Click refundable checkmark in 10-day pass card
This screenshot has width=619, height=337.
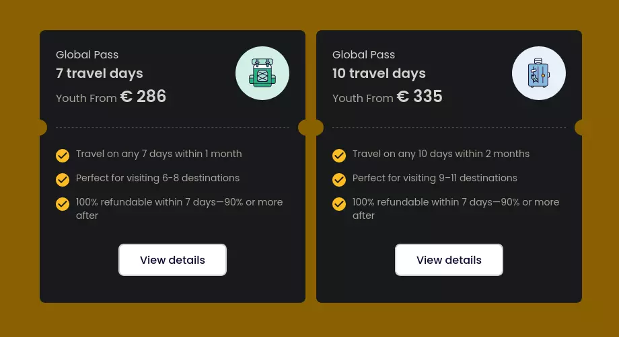(x=339, y=204)
